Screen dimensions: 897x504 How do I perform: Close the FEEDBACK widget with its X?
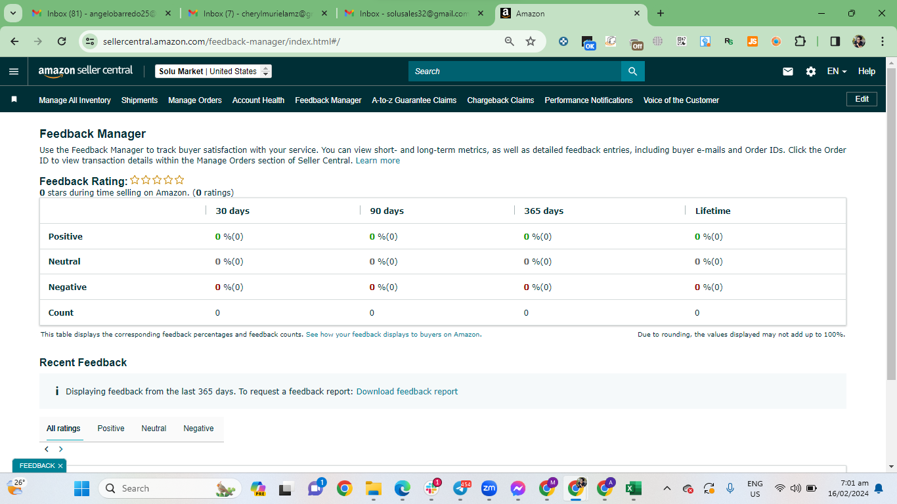(x=60, y=466)
